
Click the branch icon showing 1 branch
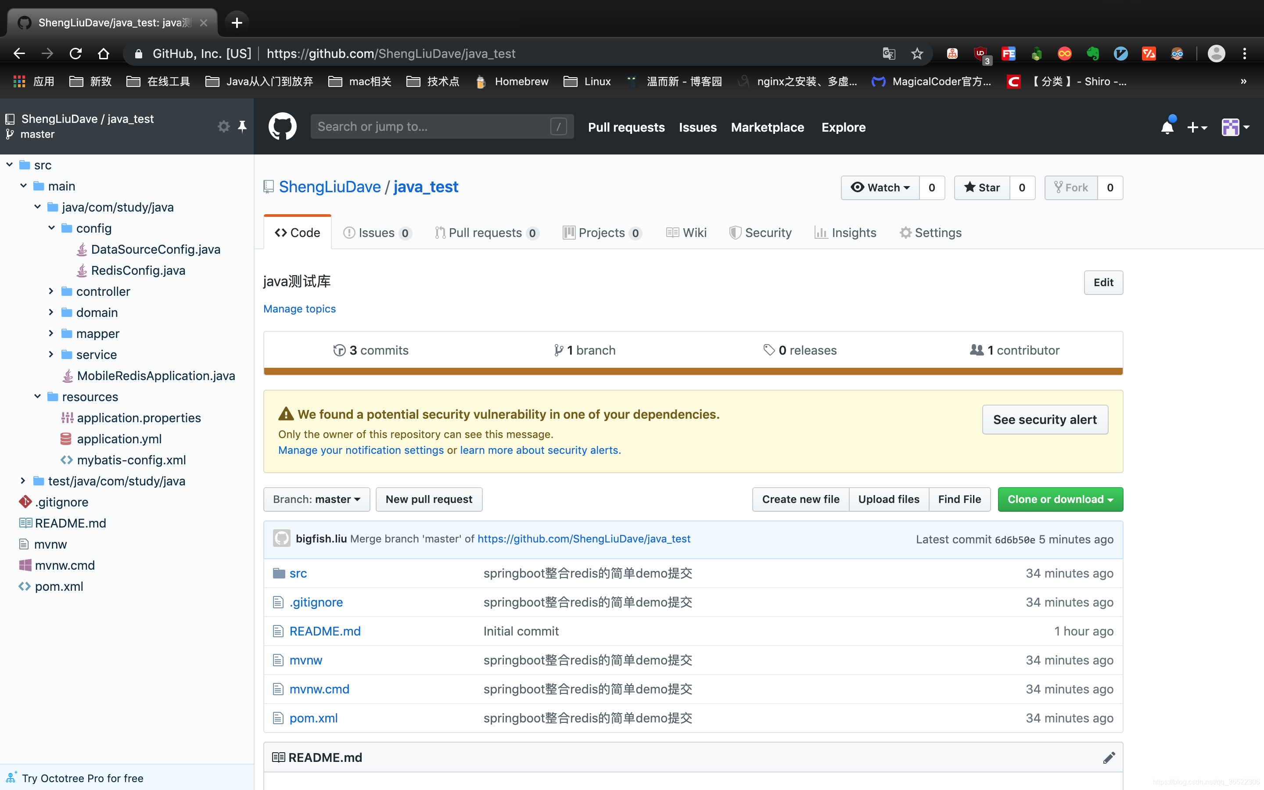(583, 349)
